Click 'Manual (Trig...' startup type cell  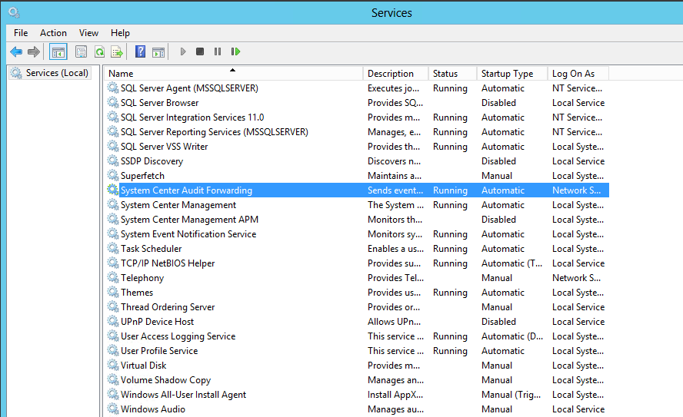click(x=511, y=395)
